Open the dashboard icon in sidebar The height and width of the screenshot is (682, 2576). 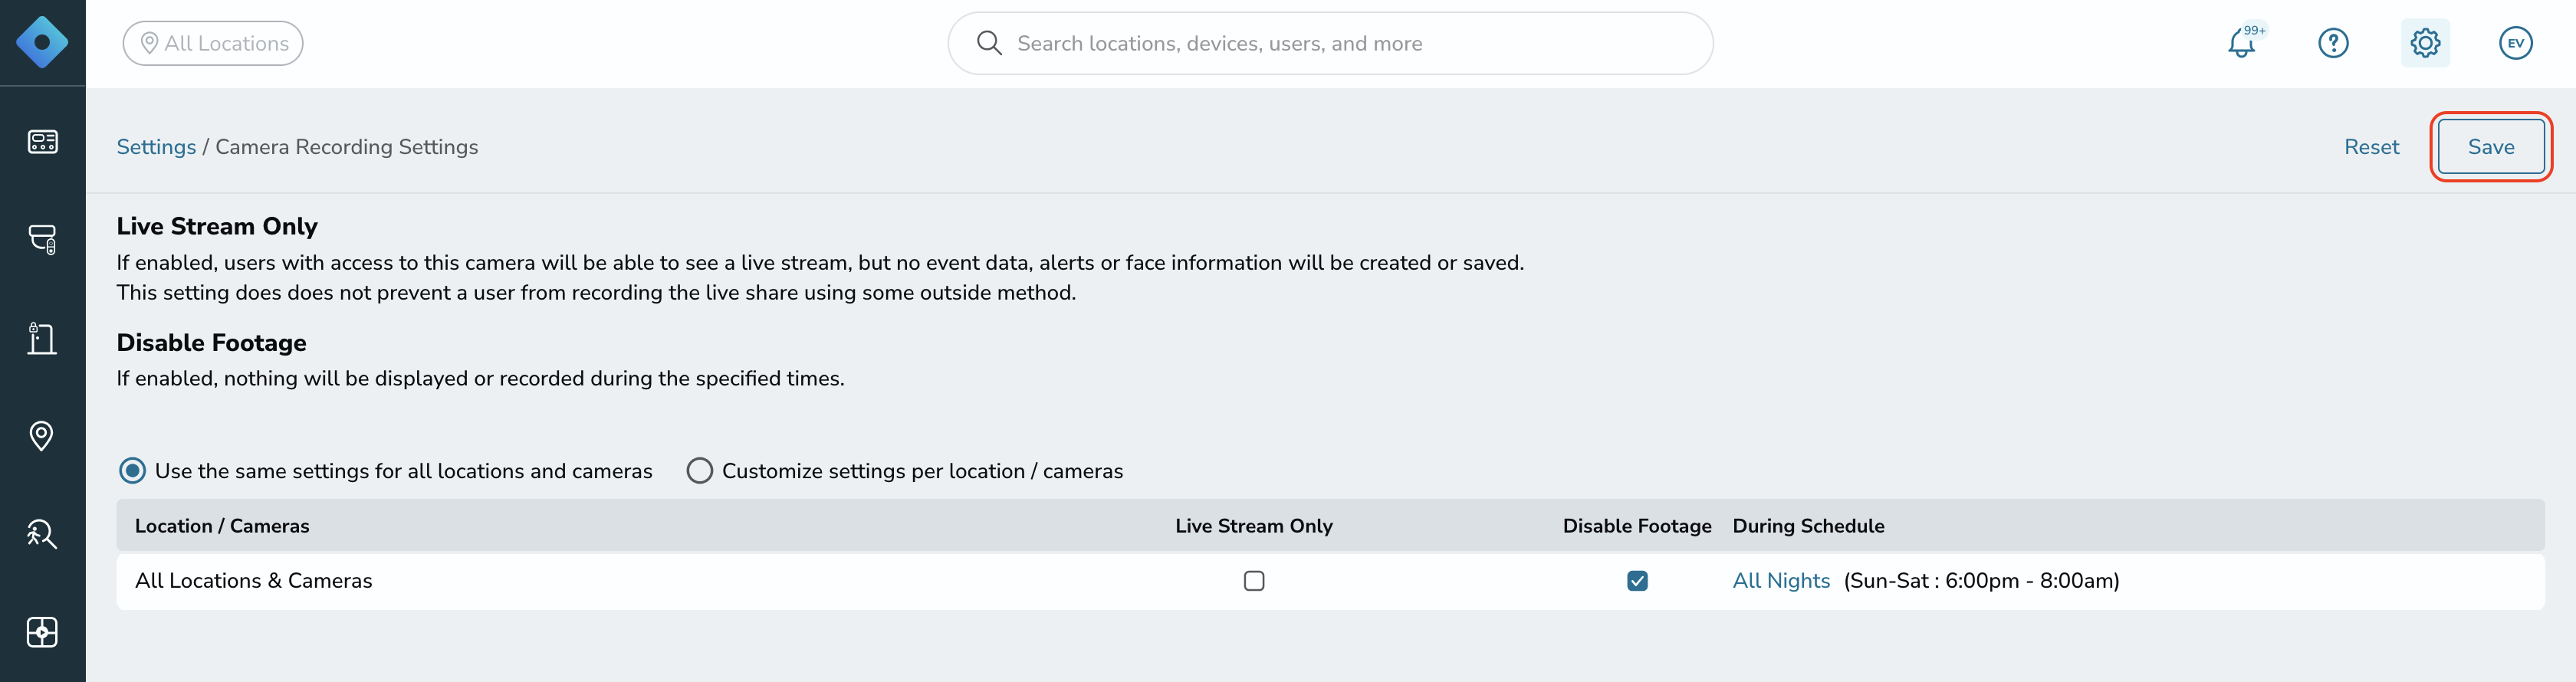coord(42,142)
